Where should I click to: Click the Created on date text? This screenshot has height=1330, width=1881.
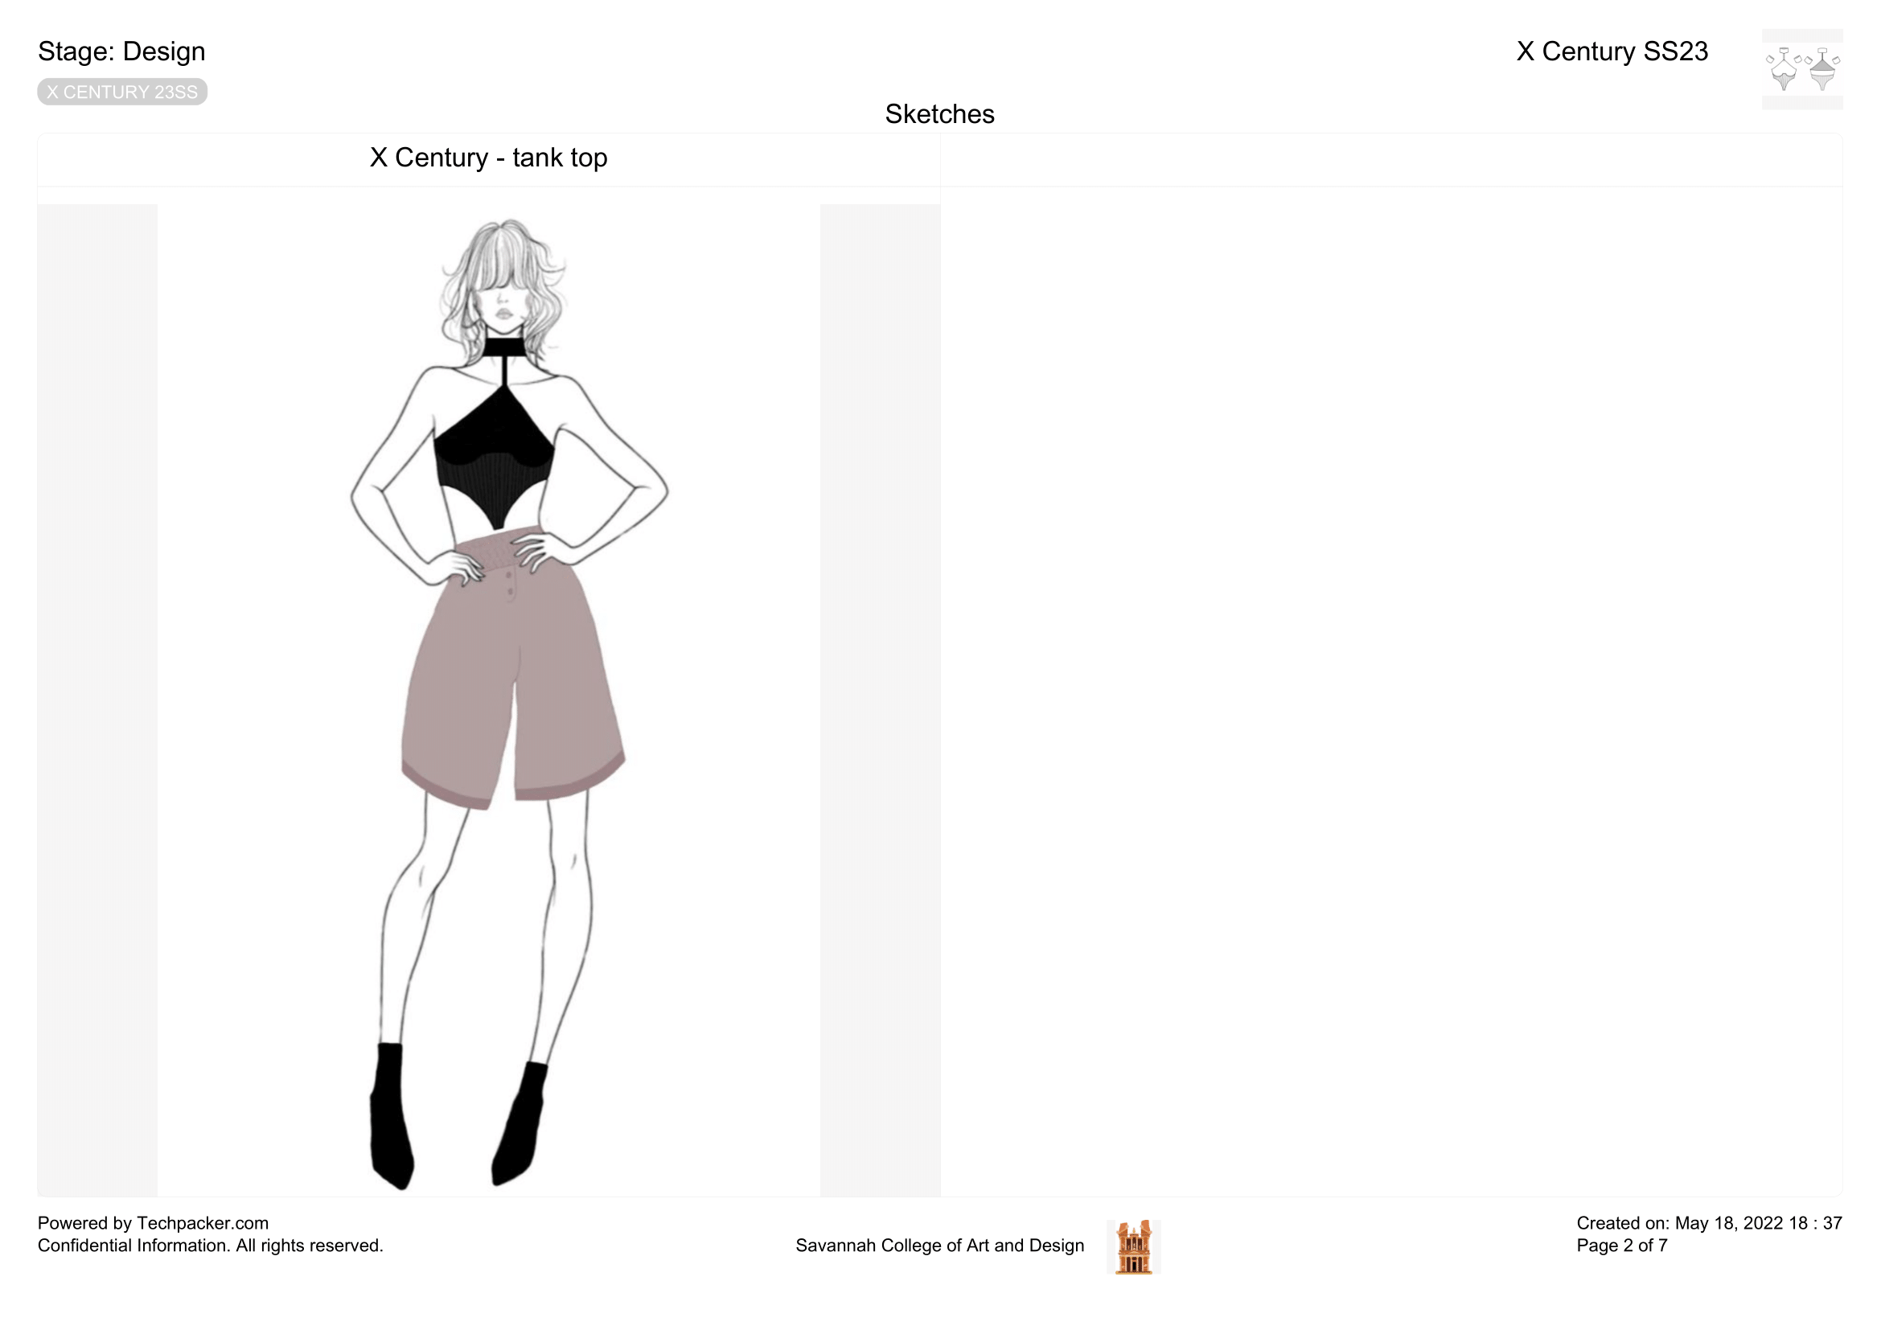tap(1708, 1223)
